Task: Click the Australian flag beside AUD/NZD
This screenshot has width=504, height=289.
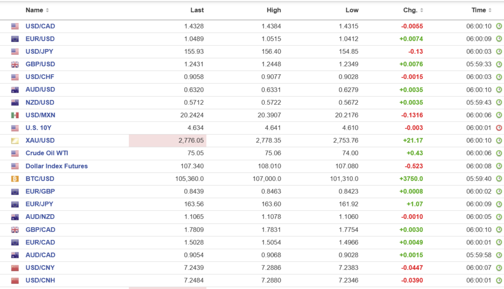Action: (x=15, y=217)
